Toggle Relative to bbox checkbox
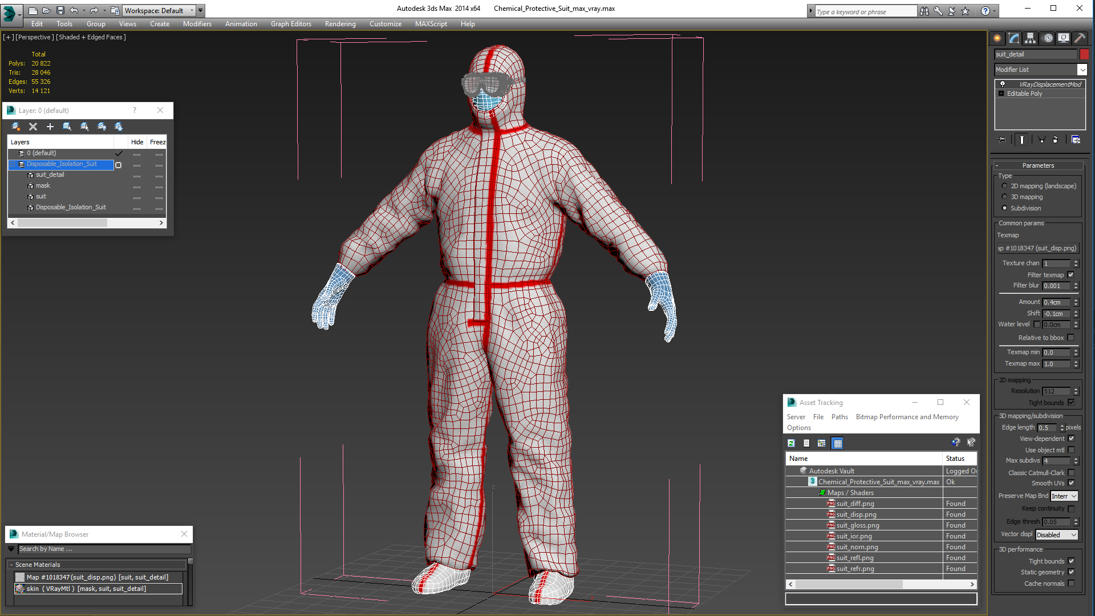This screenshot has width=1095, height=616. (1071, 338)
